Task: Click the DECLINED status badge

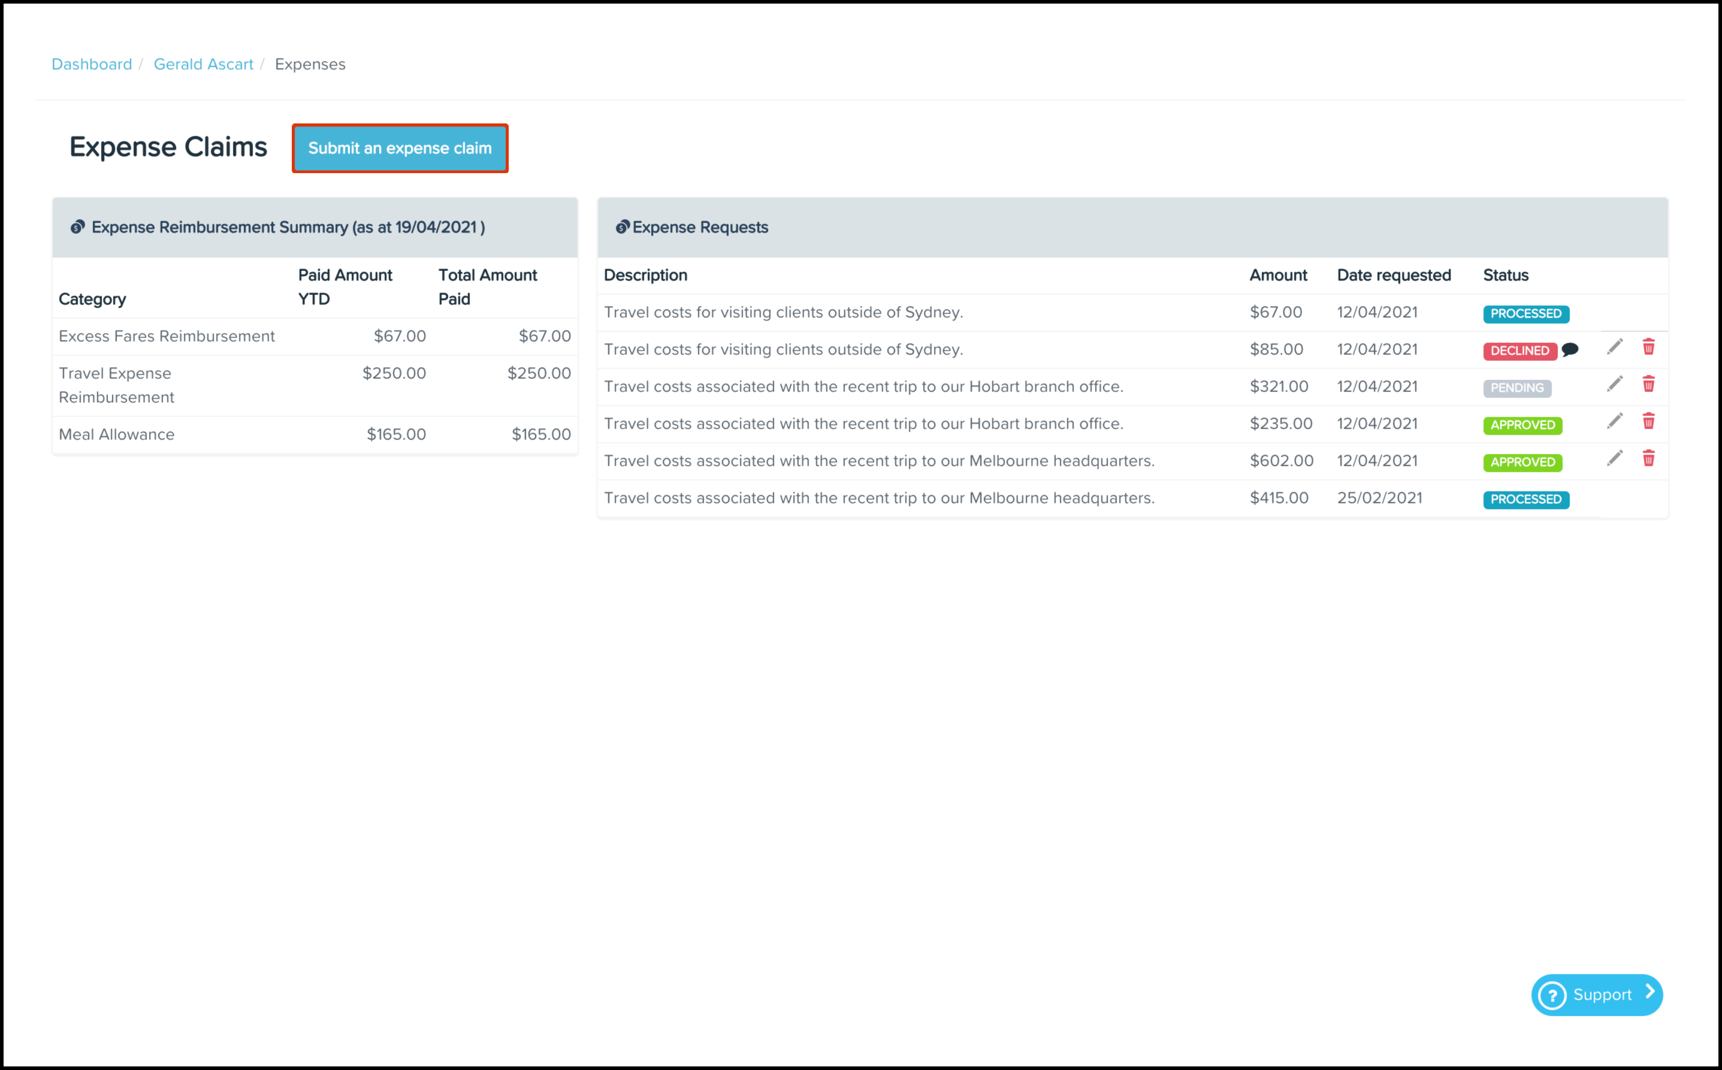Action: (x=1519, y=351)
